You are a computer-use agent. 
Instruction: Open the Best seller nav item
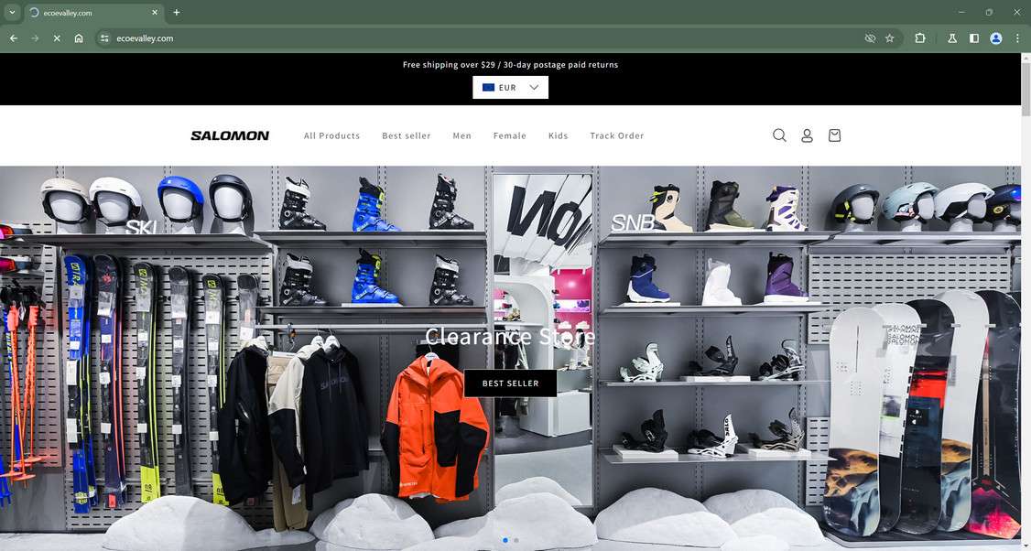click(x=407, y=135)
